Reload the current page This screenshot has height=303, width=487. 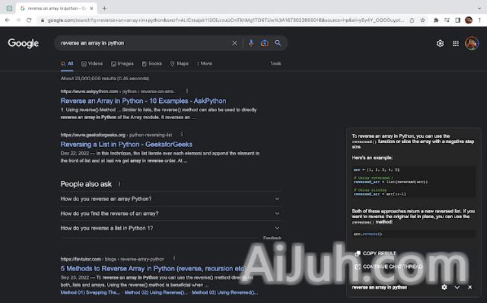[29, 20]
